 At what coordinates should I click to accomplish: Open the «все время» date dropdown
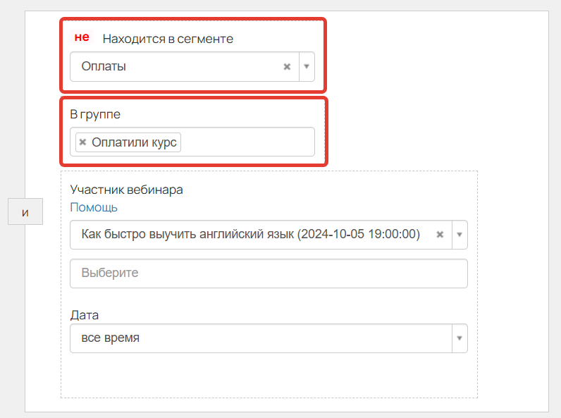[261, 338]
